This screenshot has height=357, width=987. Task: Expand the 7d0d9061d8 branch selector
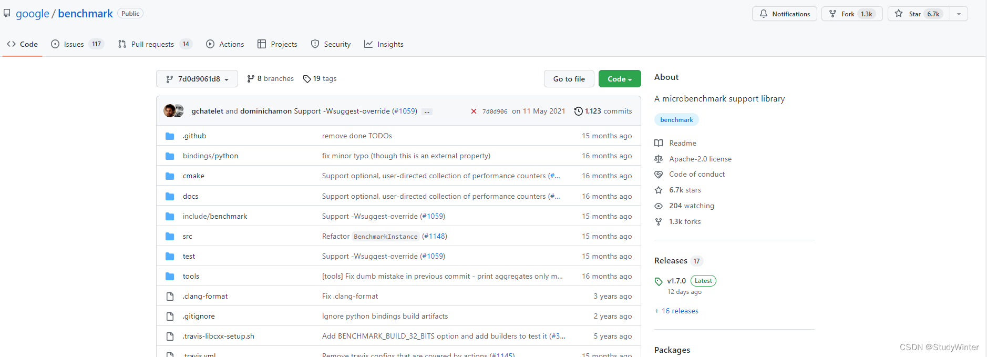coord(197,79)
